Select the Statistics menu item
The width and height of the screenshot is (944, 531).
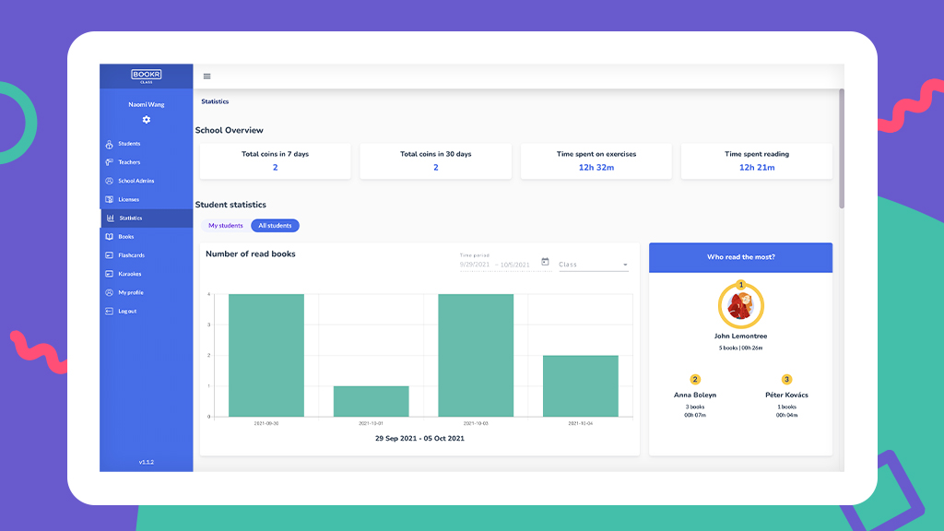[147, 218]
